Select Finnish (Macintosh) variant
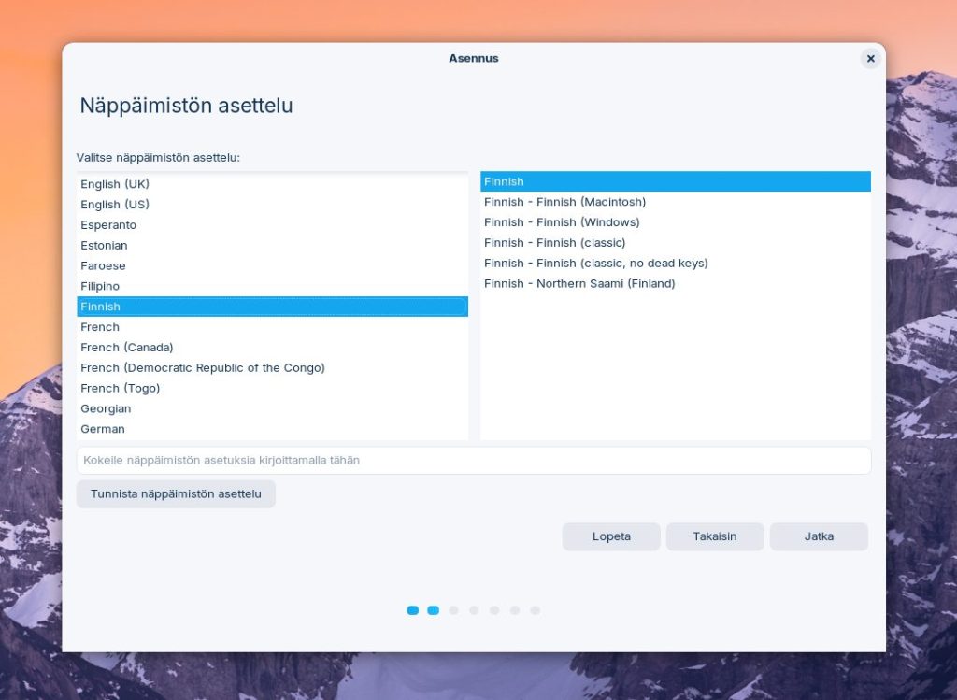Image resolution: width=957 pixels, height=700 pixels. (x=676, y=202)
